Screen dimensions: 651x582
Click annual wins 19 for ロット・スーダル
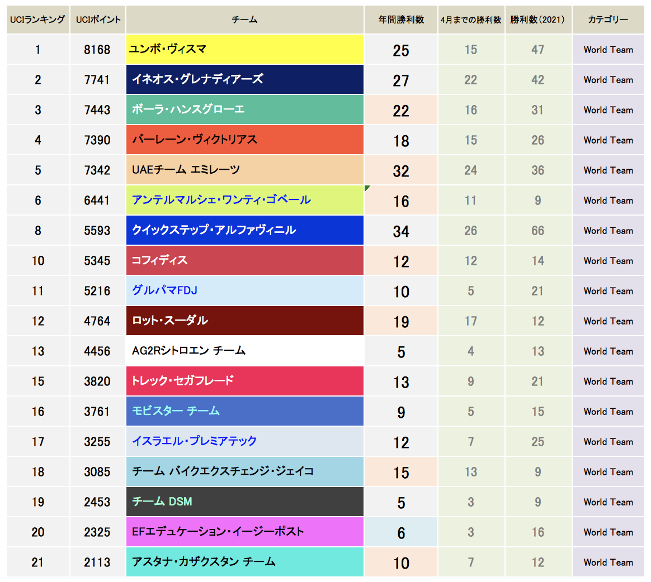point(401,322)
